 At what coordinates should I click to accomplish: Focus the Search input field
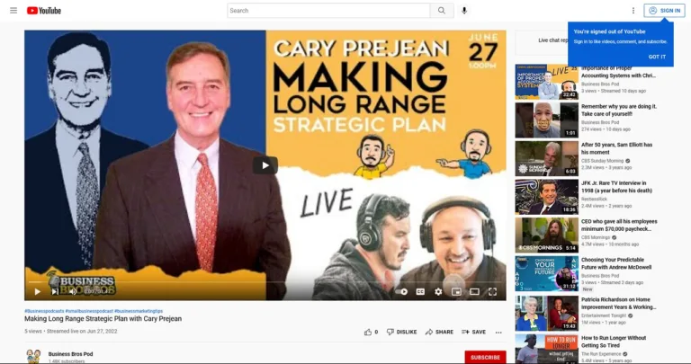point(328,11)
